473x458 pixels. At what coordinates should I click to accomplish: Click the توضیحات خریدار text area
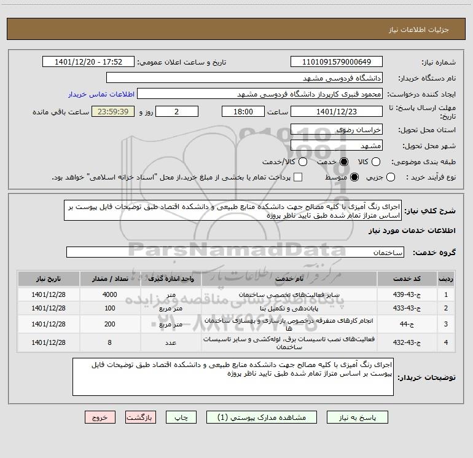pos(233,377)
